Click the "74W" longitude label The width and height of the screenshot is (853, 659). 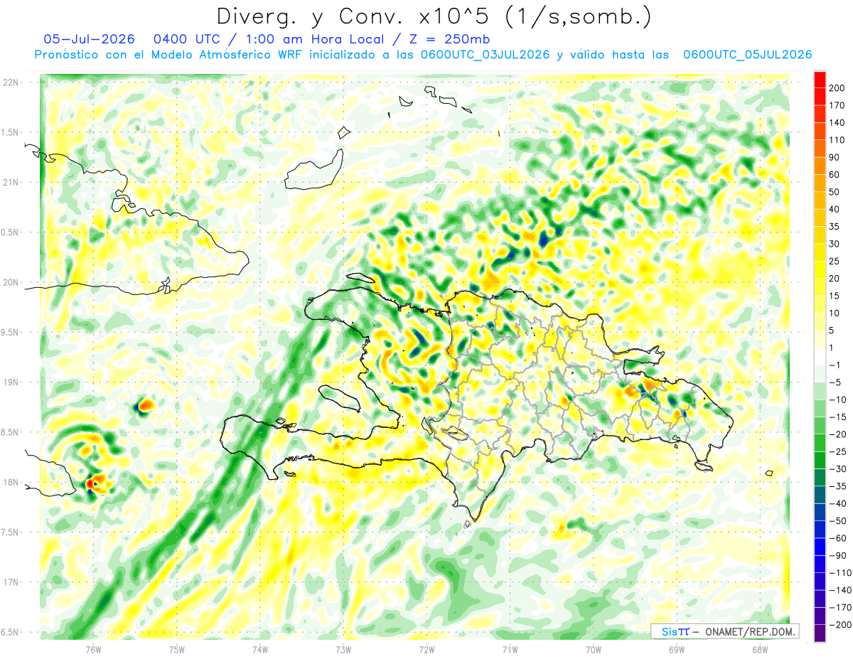[x=259, y=650]
